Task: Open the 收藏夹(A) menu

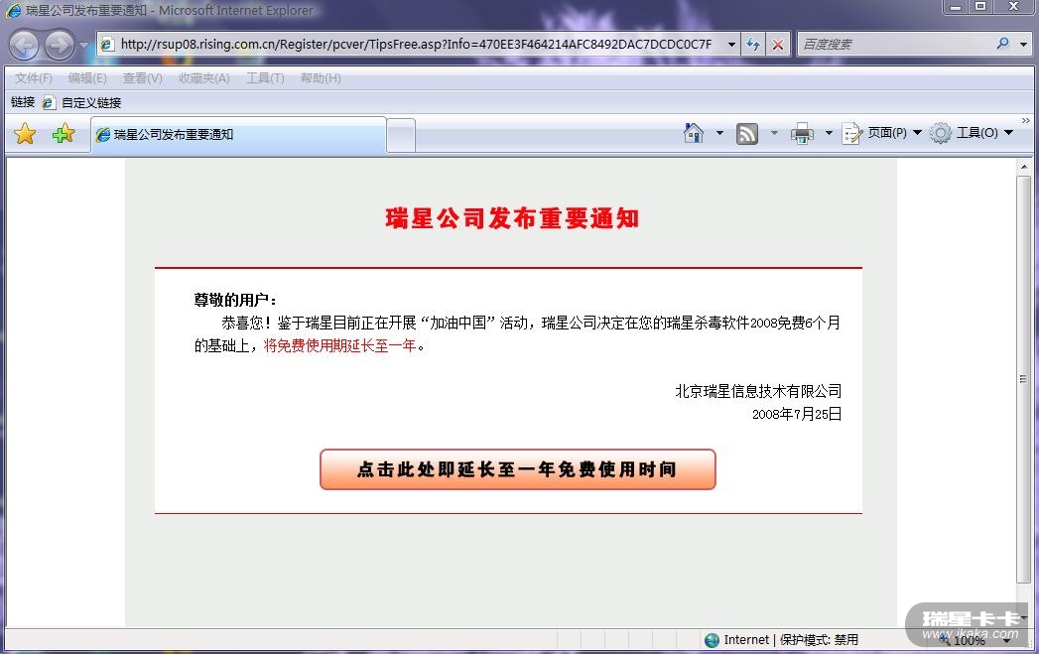Action: point(204,78)
